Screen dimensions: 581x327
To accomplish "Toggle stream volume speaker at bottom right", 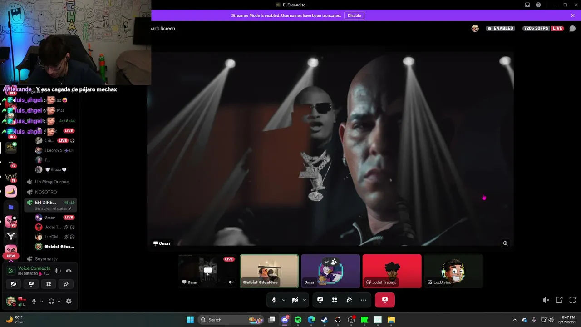I will tap(546, 300).
